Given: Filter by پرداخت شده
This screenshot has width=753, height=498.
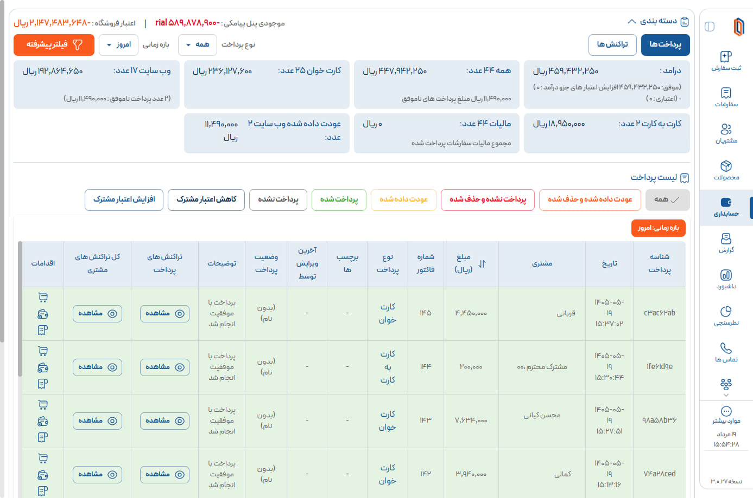Looking at the screenshot, I should pos(339,200).
